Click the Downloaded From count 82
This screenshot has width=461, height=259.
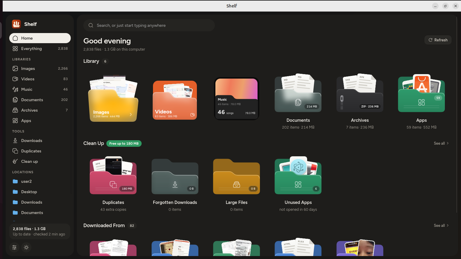[132, 226]
